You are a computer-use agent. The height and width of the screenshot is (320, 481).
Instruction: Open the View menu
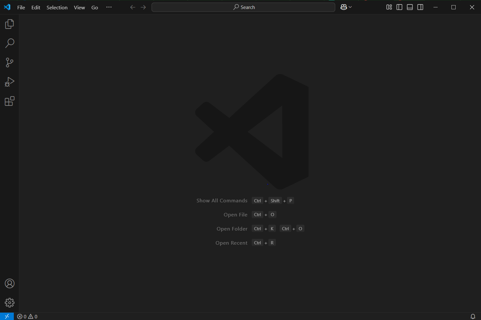click(79, 7)
